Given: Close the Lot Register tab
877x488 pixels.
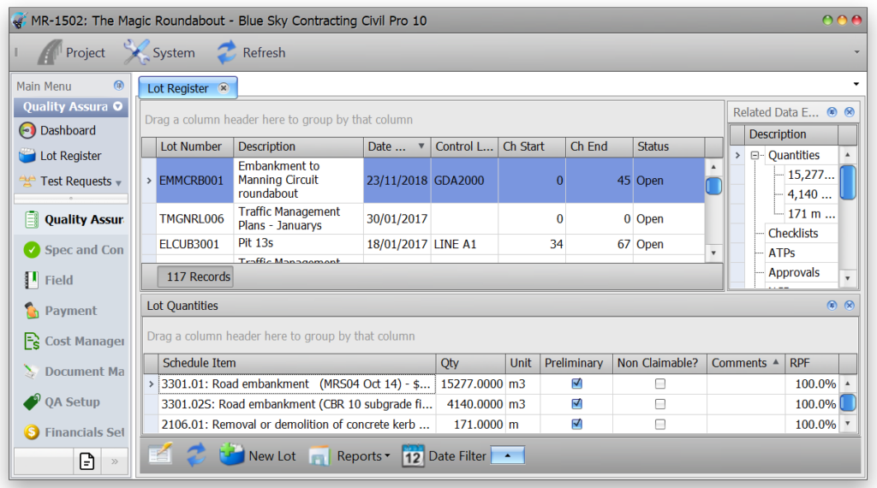Looking at the screenshot, I should point(224,88).
